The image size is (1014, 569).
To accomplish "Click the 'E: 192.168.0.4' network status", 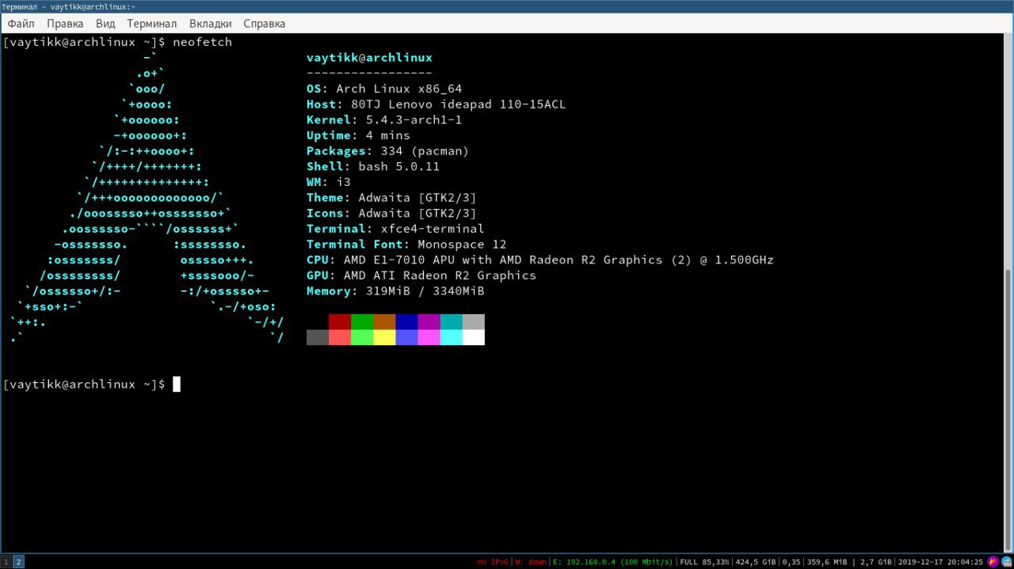I will tap(612, 562).
